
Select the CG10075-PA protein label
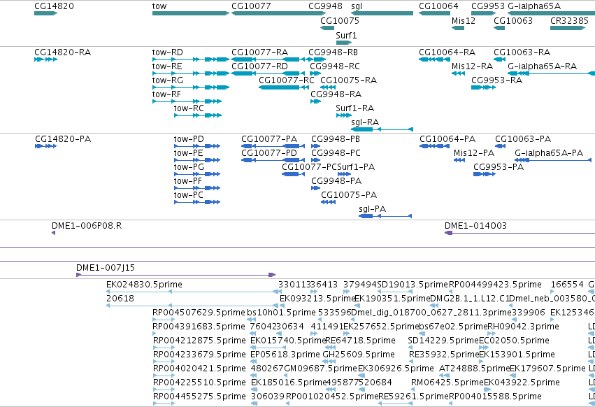pos(349,195)
